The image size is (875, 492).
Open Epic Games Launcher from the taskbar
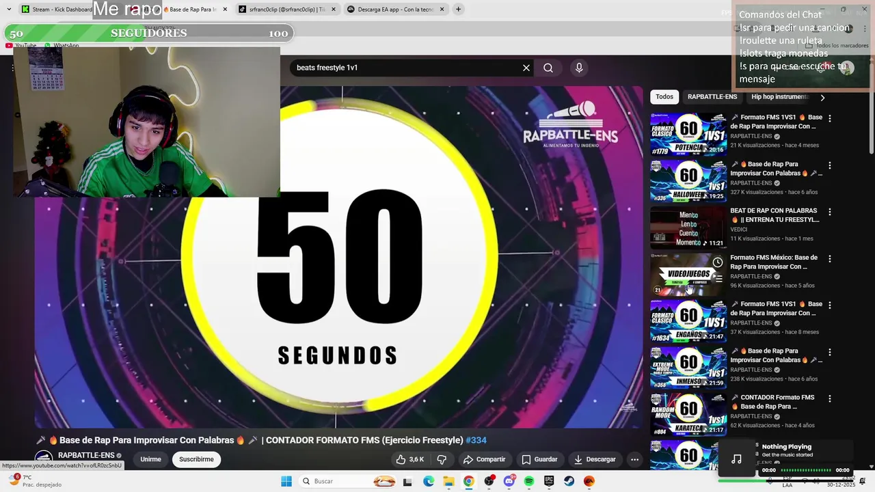pos(549,481)
